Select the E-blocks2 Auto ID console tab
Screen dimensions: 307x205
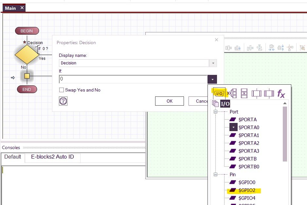click(x=52, y=157)
